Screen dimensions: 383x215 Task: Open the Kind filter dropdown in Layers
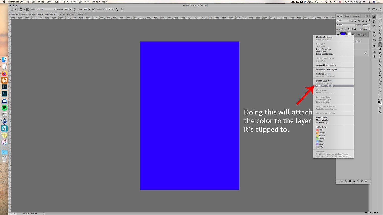point(343,21)
